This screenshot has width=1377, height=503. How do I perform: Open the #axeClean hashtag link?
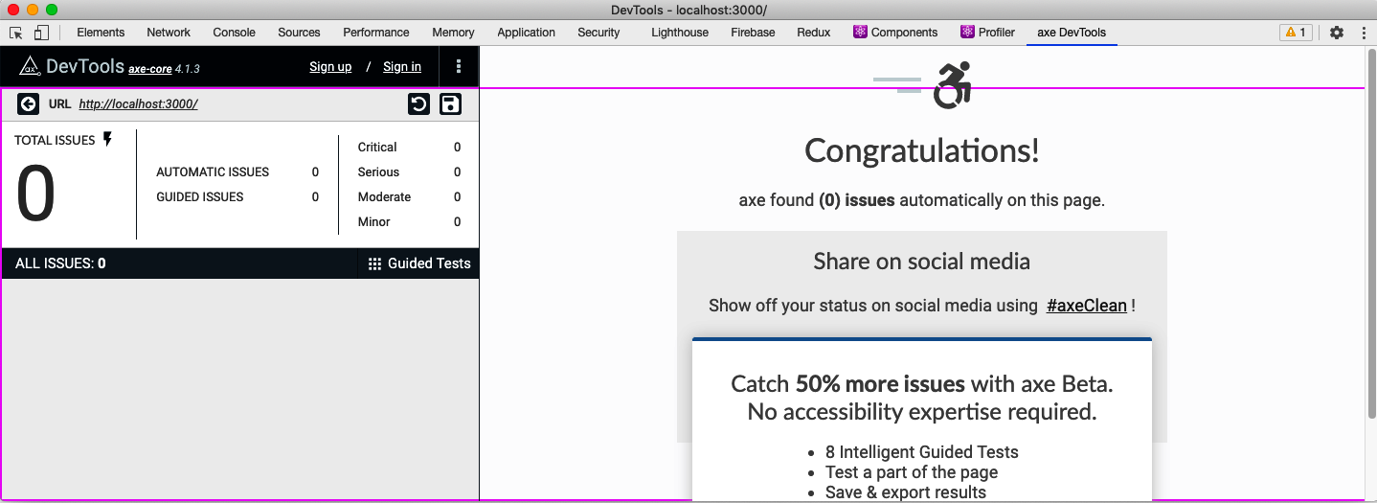coord(1087,307)
